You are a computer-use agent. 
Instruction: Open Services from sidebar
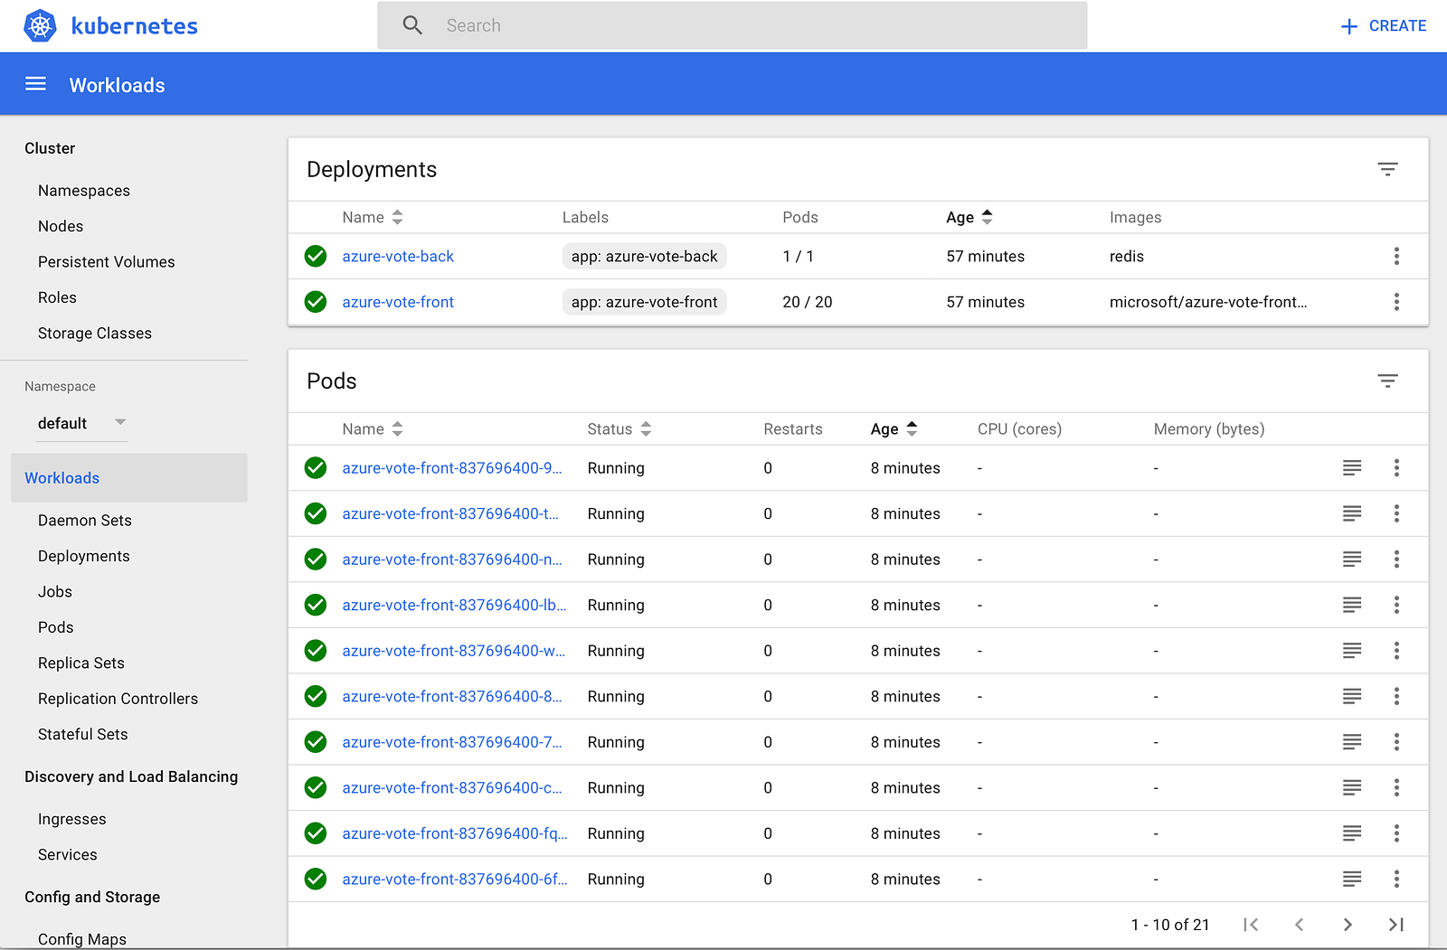68,854
